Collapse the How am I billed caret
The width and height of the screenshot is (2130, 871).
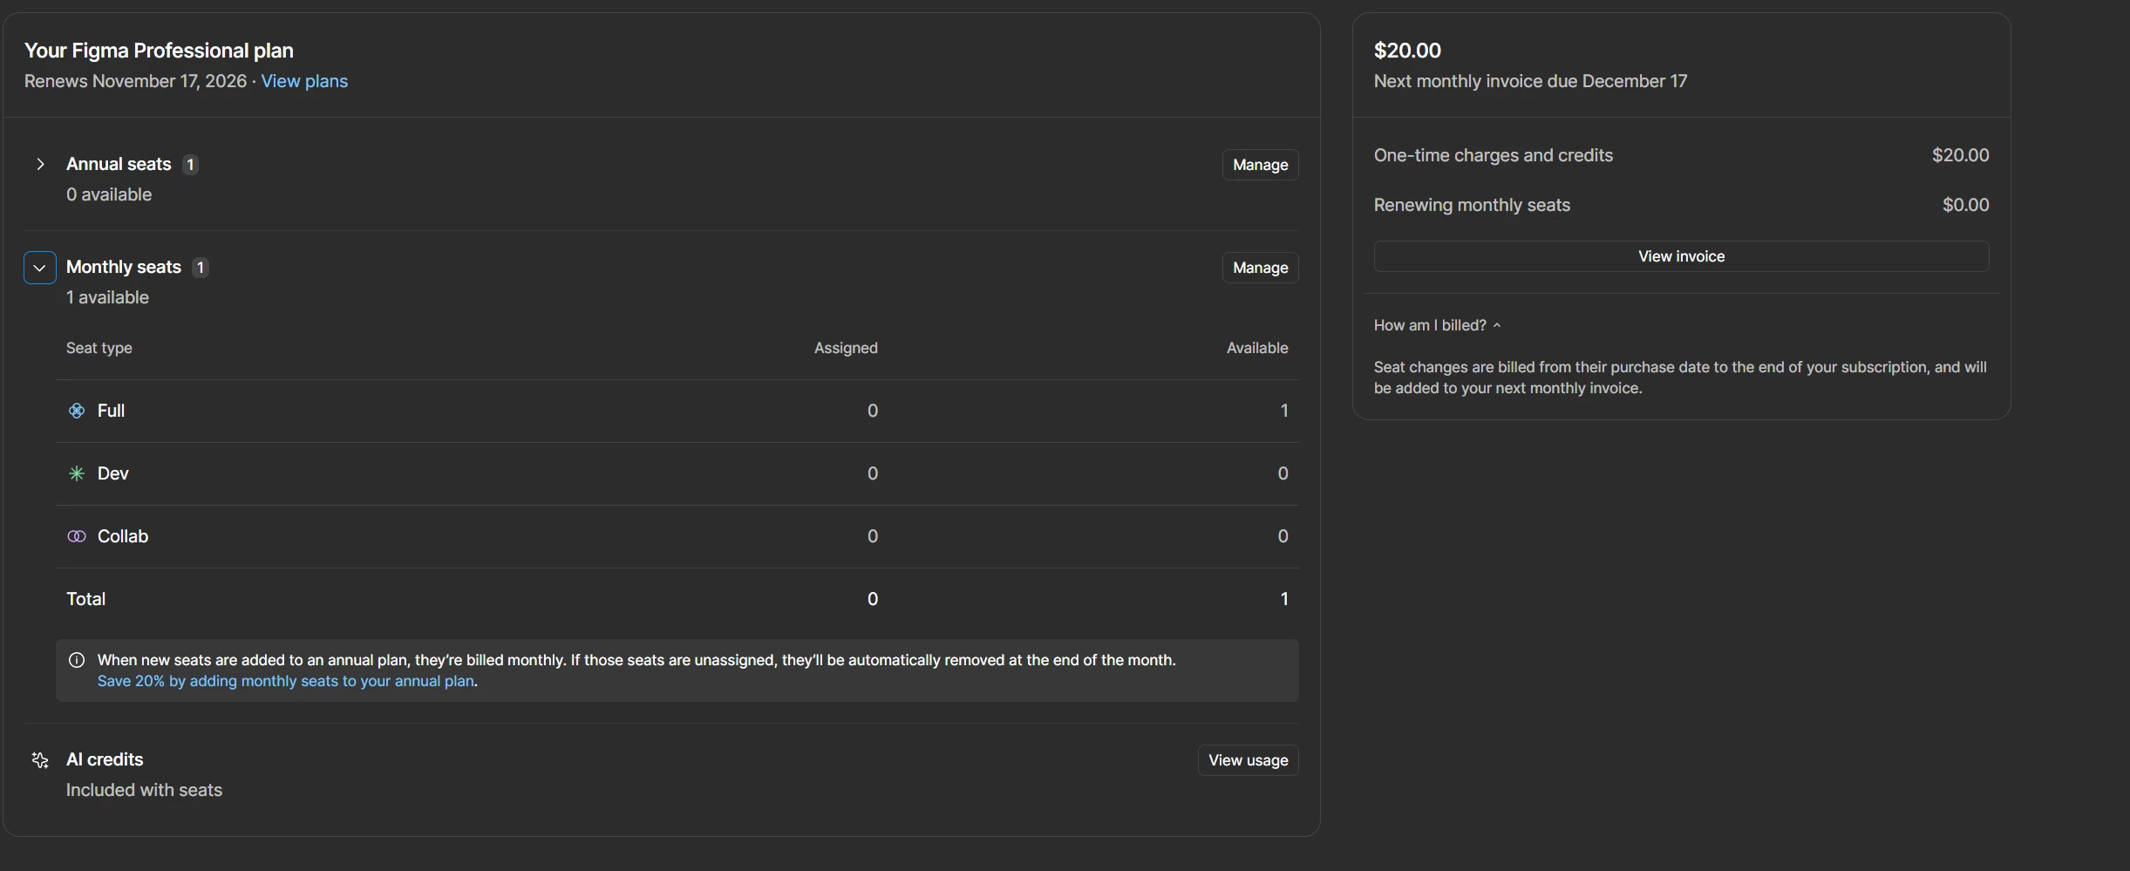(x=1497, y=325)
